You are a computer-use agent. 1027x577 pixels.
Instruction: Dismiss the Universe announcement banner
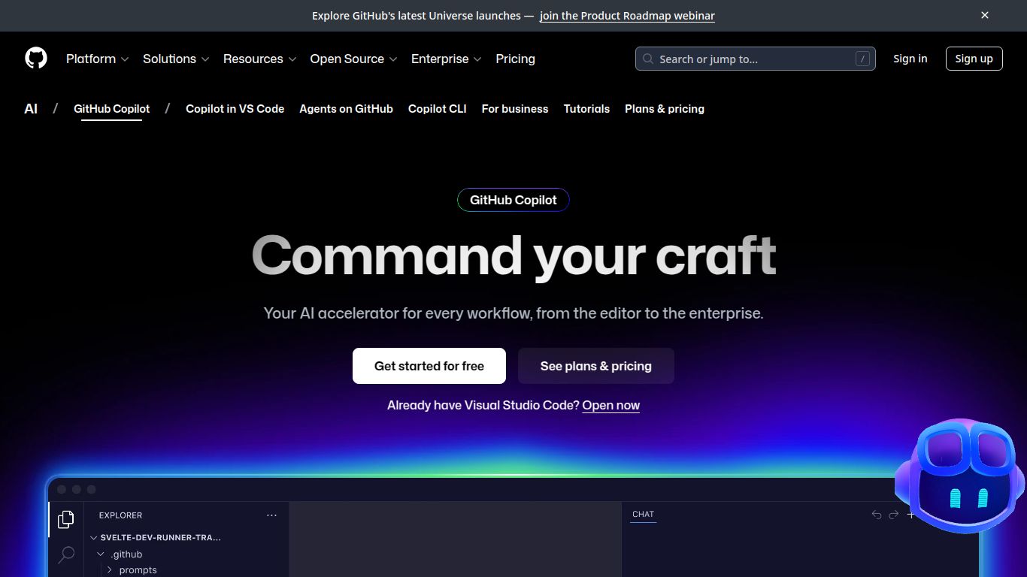tap(984, 15)
